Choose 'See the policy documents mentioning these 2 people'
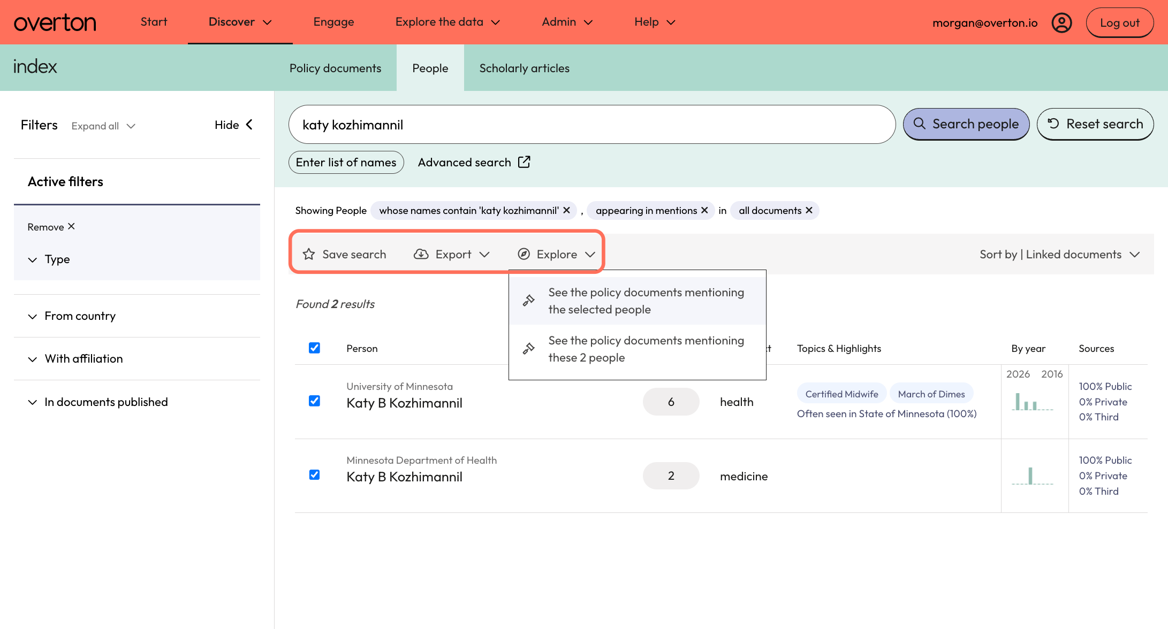 tap(638, 349)
